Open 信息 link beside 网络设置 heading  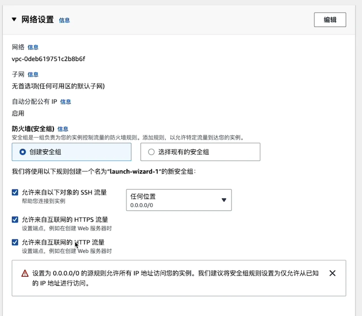[64, 20]
